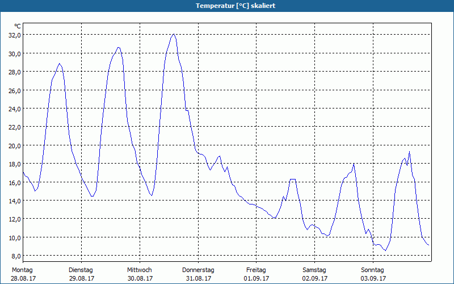454x284 pixels.
Task: Click the 29.08.17 date label
Action: (82, 278)
